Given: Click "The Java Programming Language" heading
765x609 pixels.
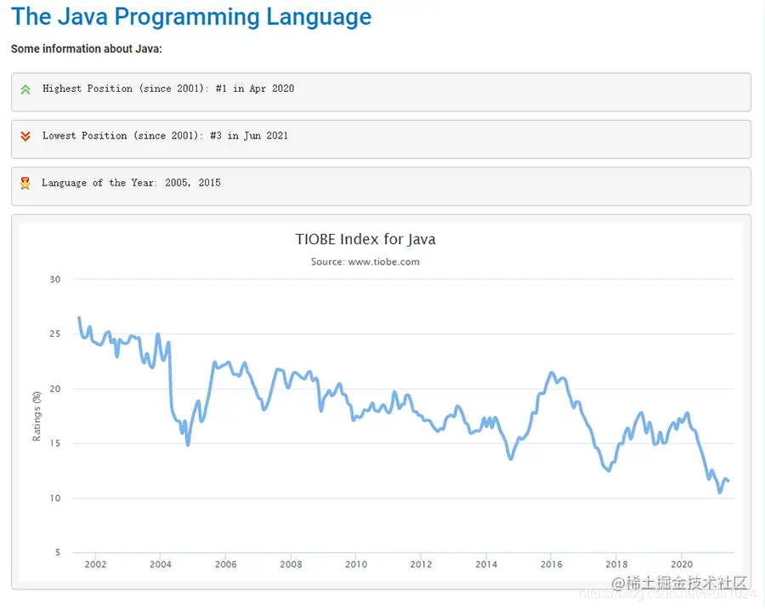Looking at the screenshot, I should tap(190, 17).
